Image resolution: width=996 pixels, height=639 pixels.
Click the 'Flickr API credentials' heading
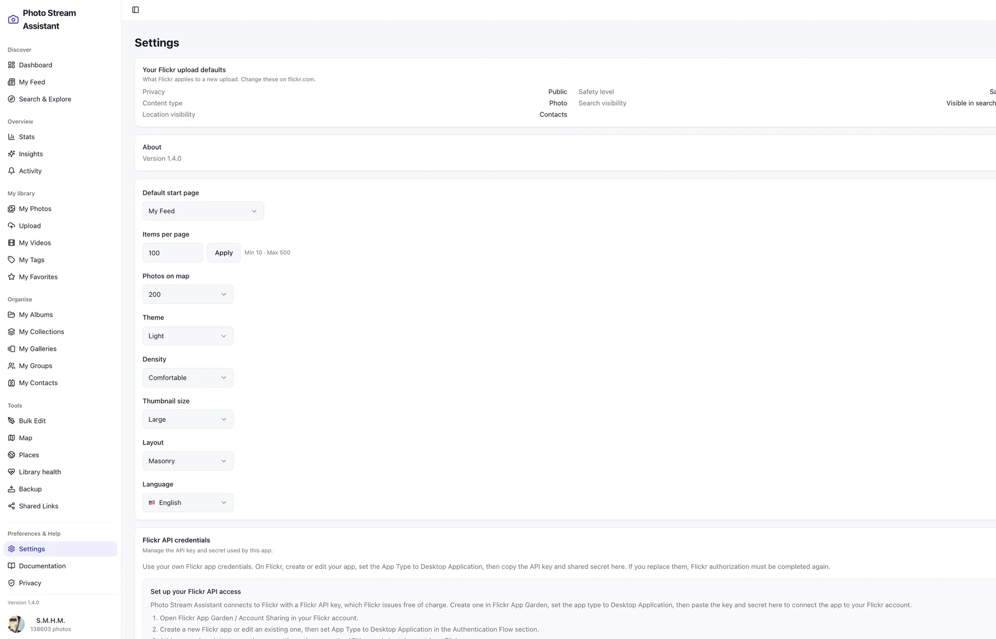pyautogui.click(x=177, y=540)
